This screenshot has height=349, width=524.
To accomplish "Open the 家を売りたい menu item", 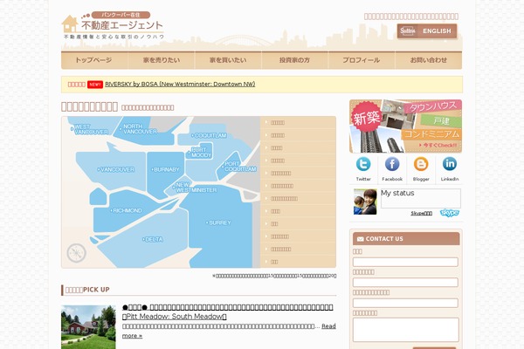I will pos(162,60).
